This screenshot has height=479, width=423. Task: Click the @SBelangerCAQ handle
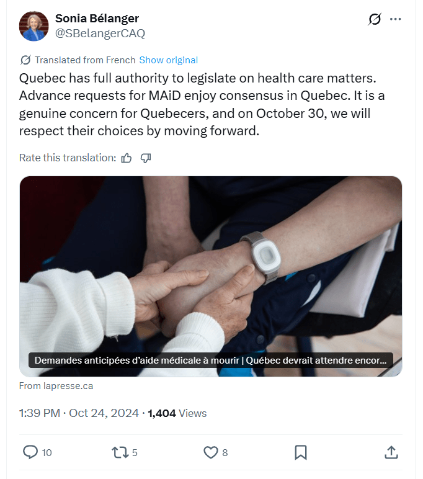pos(100,34)
